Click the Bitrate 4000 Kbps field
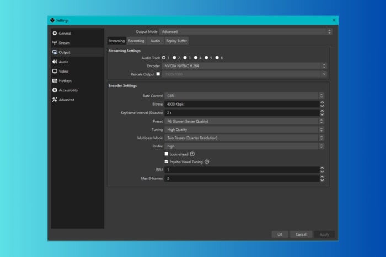Screen dimensions: 386x257 click(x=242, y=104)
